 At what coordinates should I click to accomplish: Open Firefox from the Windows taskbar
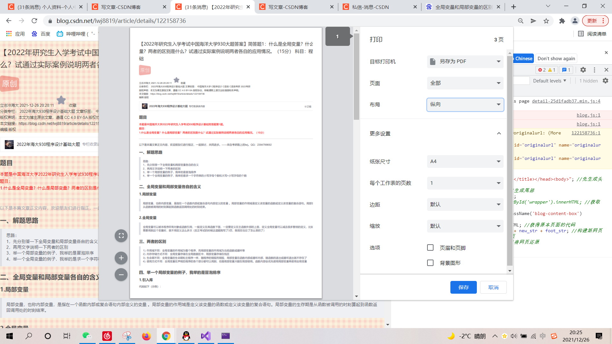point(146,336)
